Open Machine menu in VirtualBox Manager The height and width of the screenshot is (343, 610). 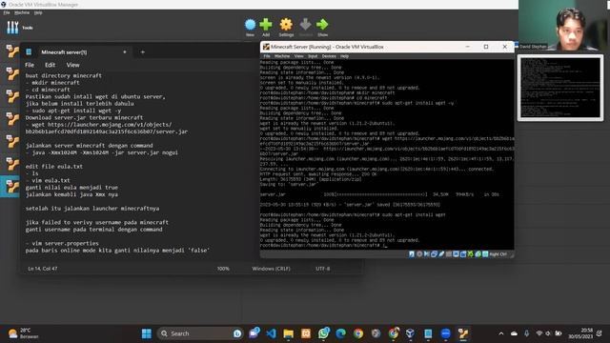(x=22, y=12)
